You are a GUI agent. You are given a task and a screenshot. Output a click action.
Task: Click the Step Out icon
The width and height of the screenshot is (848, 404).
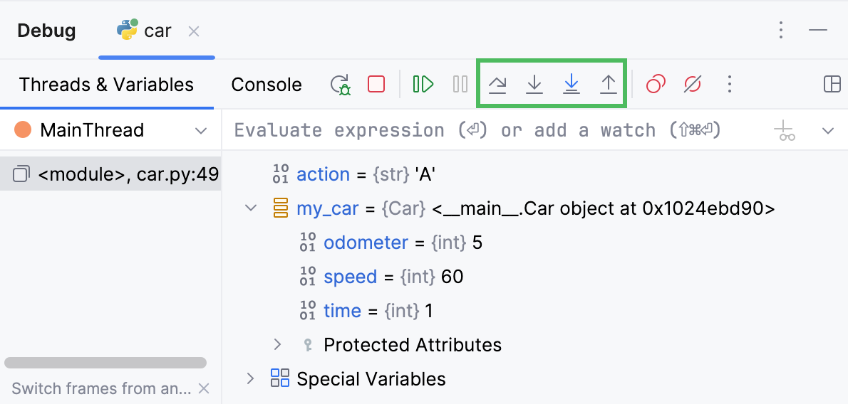tap(608, 85)
